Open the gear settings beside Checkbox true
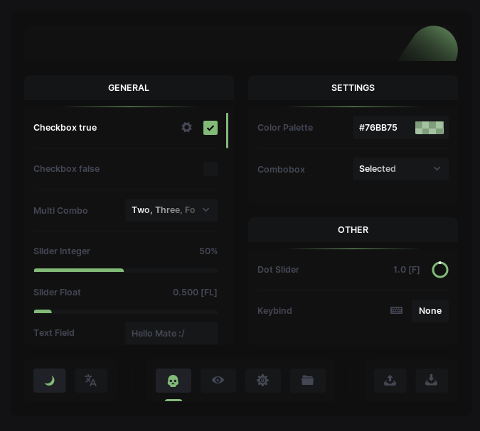480x431 pixels. click(186, 128)
